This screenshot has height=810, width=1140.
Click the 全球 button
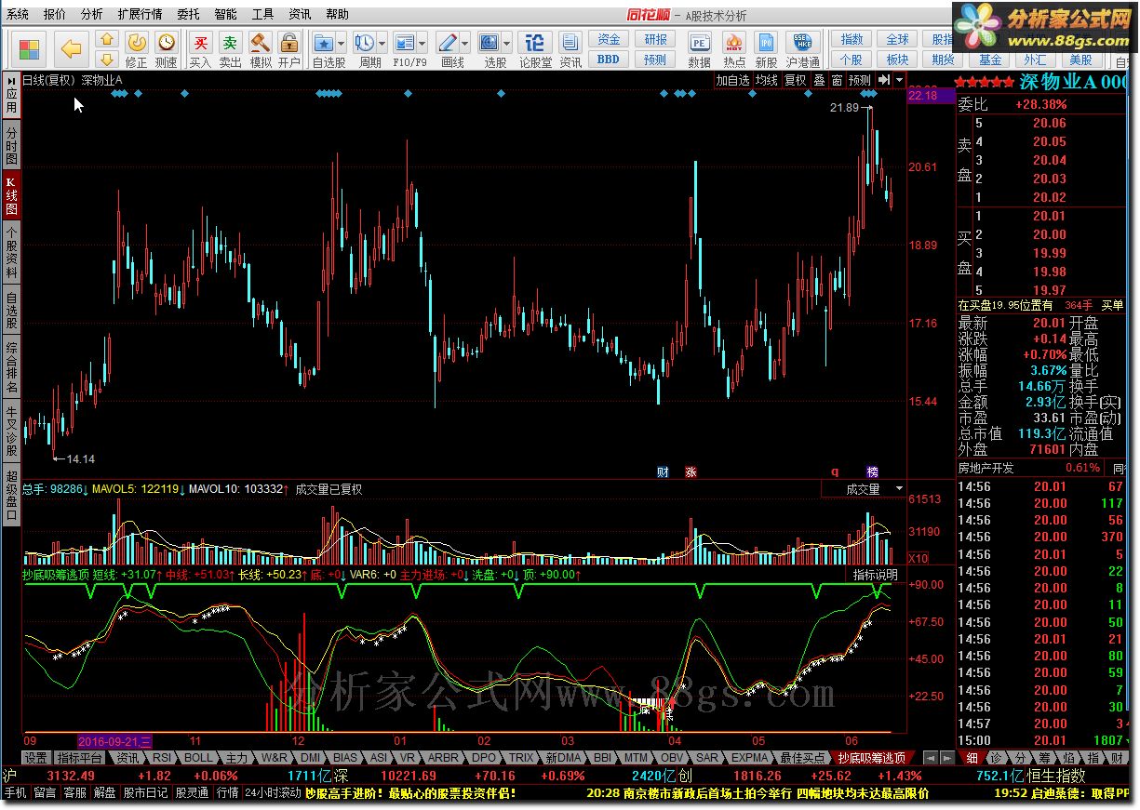(x=898, y=40)
